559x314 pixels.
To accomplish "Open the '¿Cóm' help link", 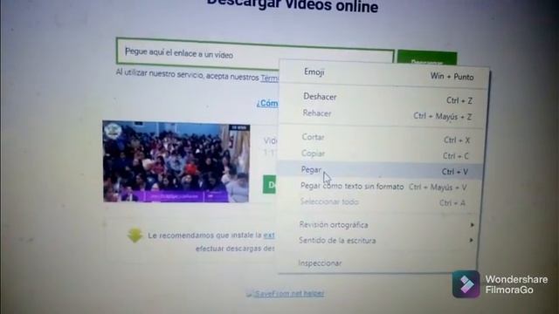I will (267, 103).
